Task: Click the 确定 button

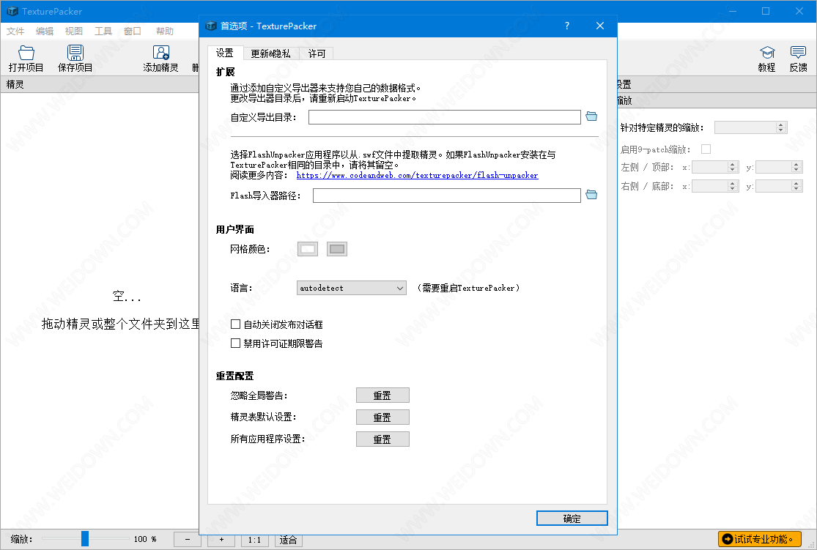Action: pyautogui.click(x=572, y=519)
